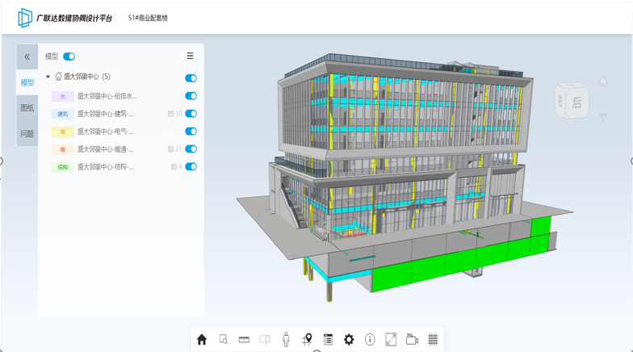Click the home view icon in bottom toolbar
Viewport: 633px width, 352px height.
click(x=202, y=340)
